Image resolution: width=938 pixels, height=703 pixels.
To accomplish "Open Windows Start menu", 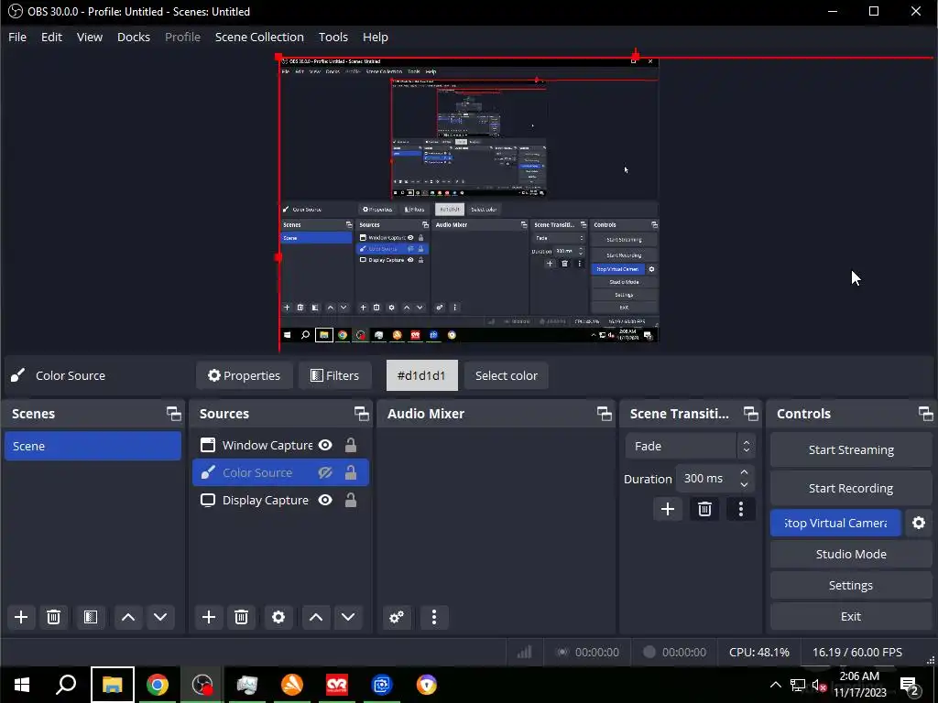I will 22,685.
